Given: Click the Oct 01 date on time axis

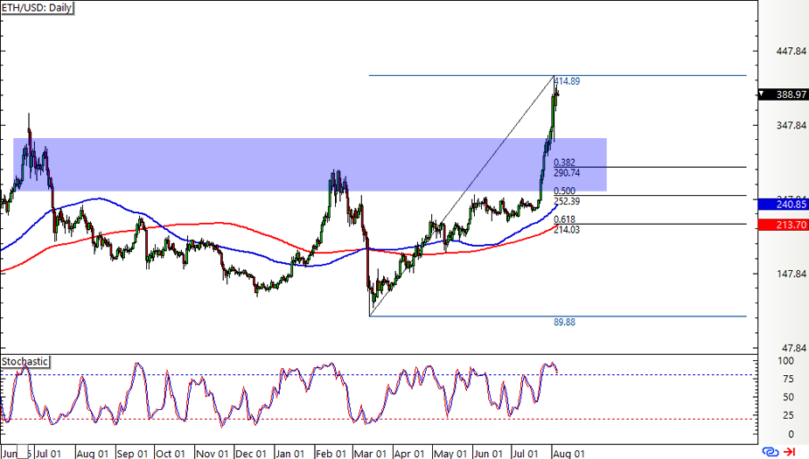Looking at the screenshot, I should coord(171,454).
